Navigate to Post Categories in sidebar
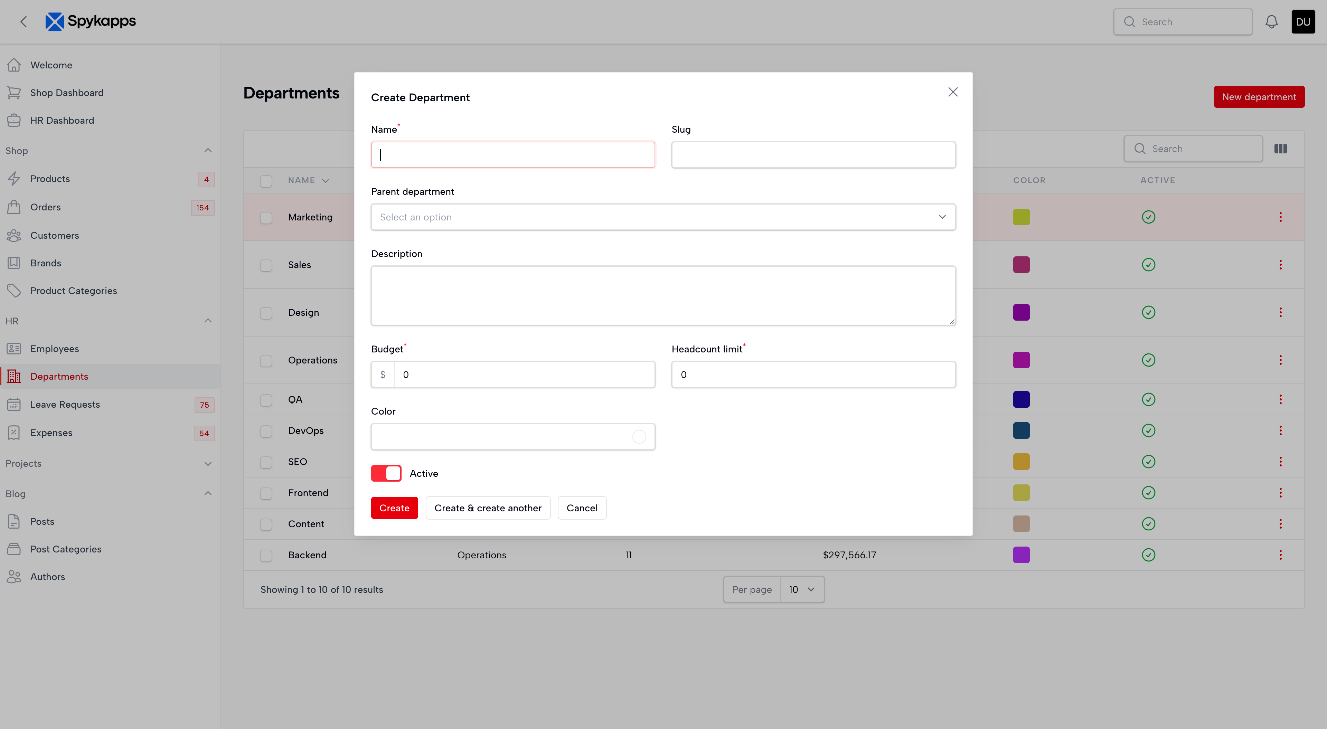The height and width of the screenshot is (729, 1327). tap(65, 549)
